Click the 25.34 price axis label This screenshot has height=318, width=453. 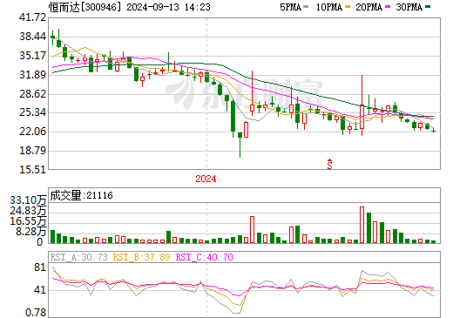32,112
